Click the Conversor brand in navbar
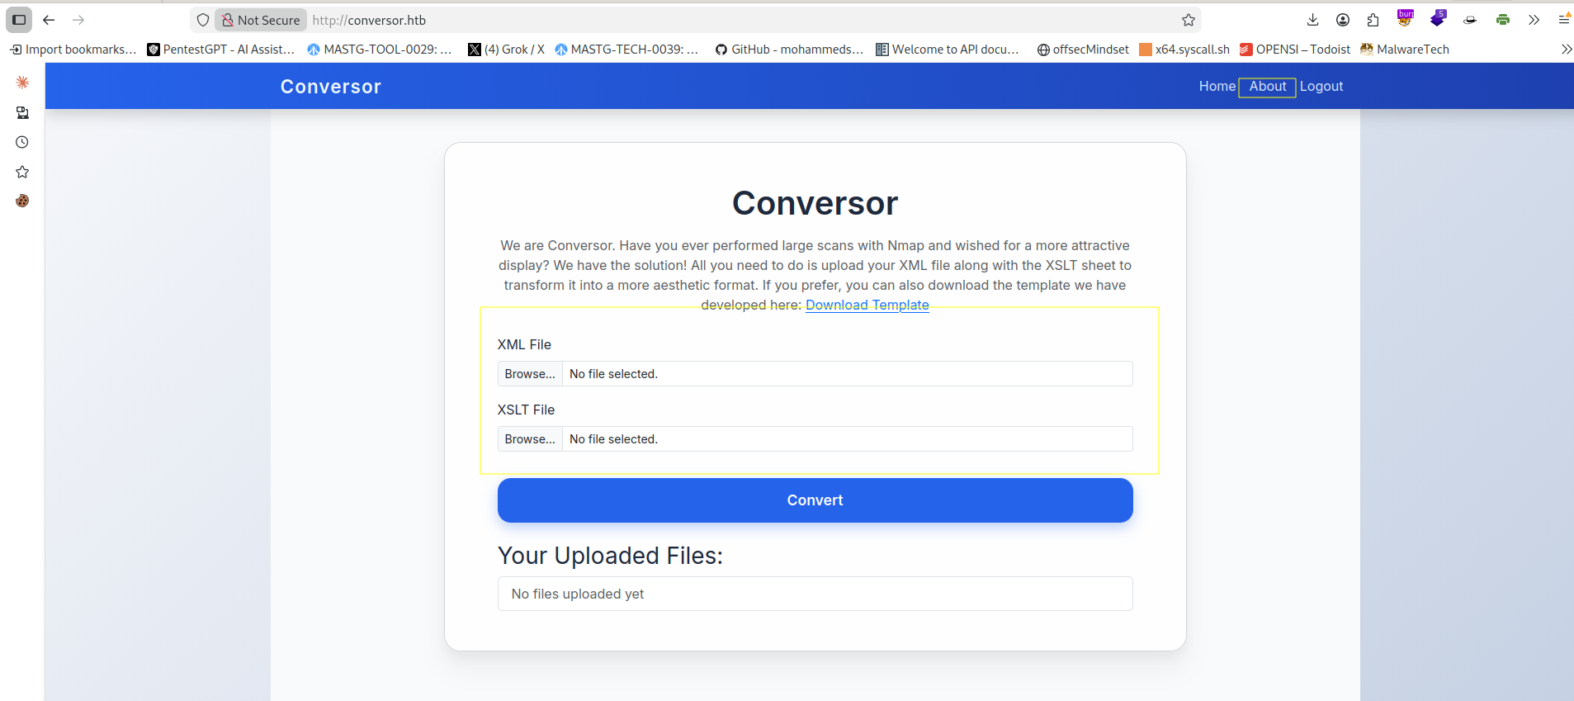Image resolution: width=1574 pixels, height=701 pixels. point(331,87)
